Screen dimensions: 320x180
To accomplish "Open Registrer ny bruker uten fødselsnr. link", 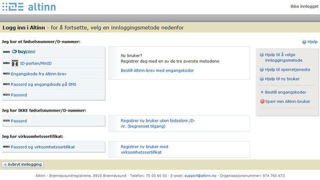I will click(x=158, y=123).
